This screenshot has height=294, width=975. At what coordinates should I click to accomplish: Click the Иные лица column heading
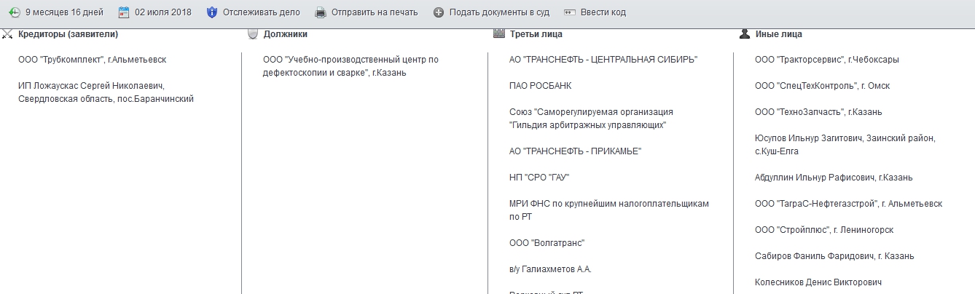[x=779, y=34]
